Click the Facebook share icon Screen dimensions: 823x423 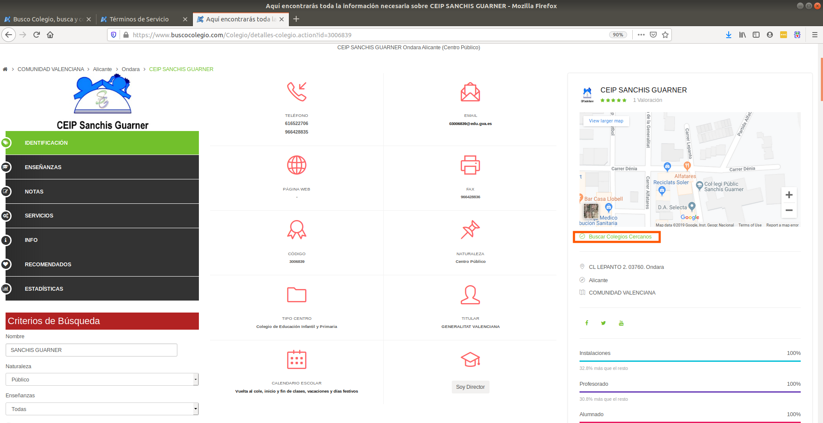(x=586, y=323)
